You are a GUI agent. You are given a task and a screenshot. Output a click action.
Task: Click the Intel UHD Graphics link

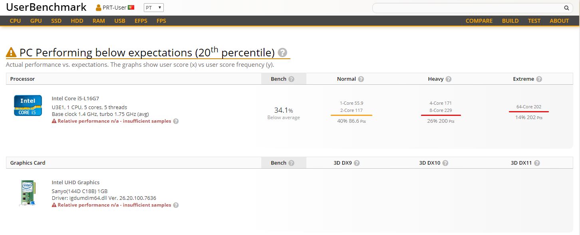75,182
